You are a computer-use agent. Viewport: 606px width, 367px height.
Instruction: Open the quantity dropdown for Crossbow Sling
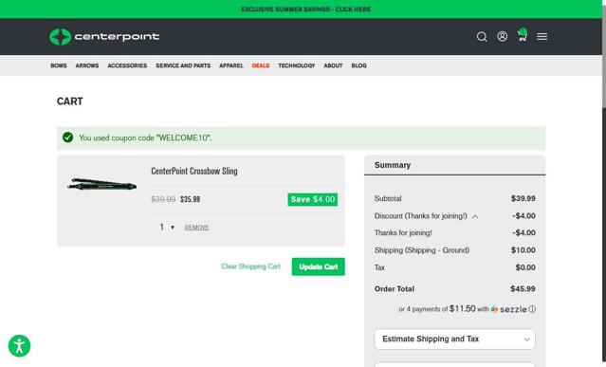coord(167,228)
